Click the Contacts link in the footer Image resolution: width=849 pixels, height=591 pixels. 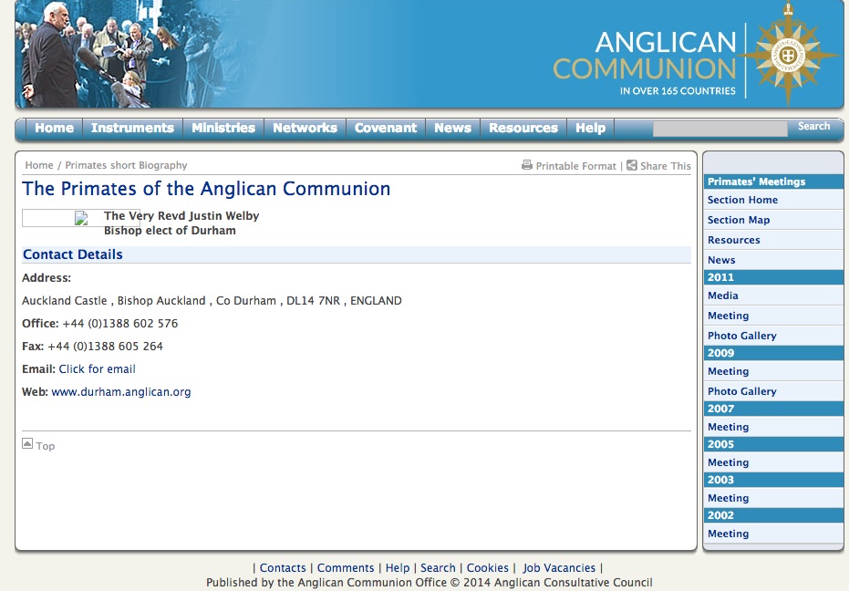[283, 567]
